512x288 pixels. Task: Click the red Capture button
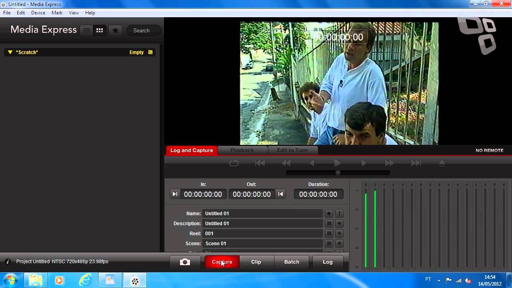[x=222, y=262]
